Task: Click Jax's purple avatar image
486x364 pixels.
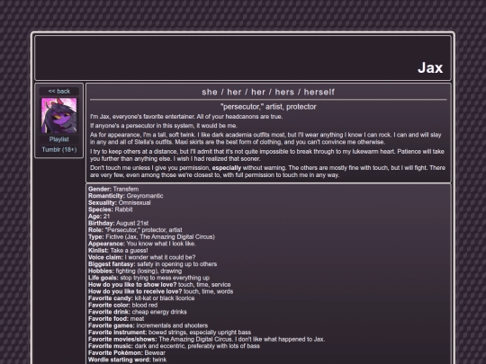Action: (58, 115)
